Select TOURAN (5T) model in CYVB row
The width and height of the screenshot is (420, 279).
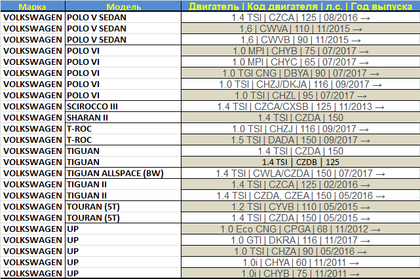point(123,207)
